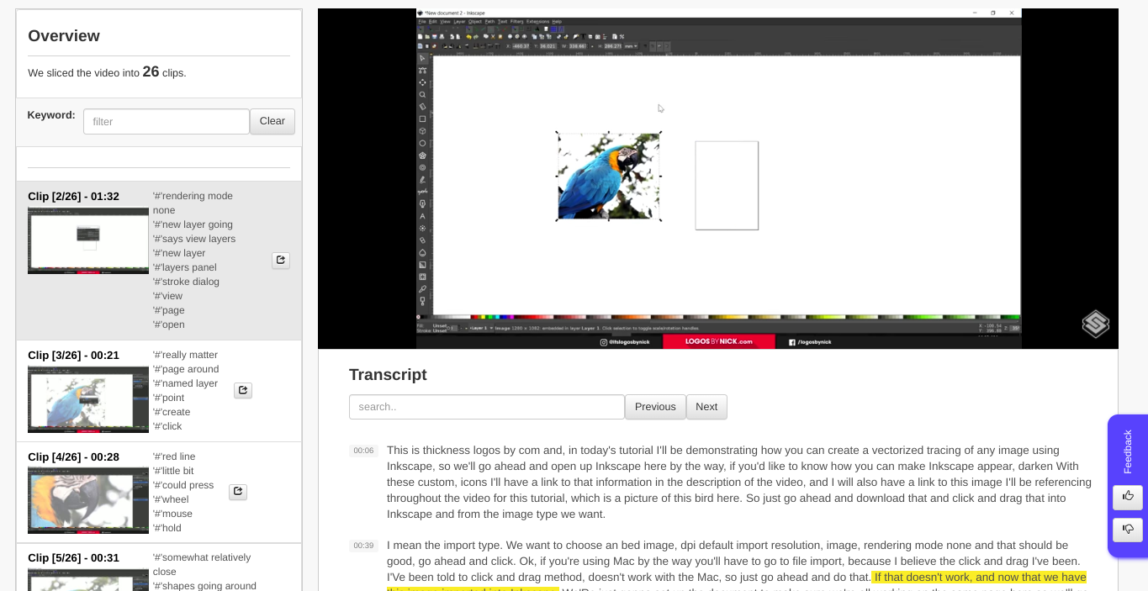Click the 'Transcript' heading
Screen dimensions: 1148x591
[x=388, y=375]
